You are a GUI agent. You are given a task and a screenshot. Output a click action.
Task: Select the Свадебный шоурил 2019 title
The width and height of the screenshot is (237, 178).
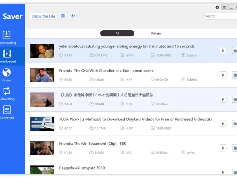click(x=82, y=168)
